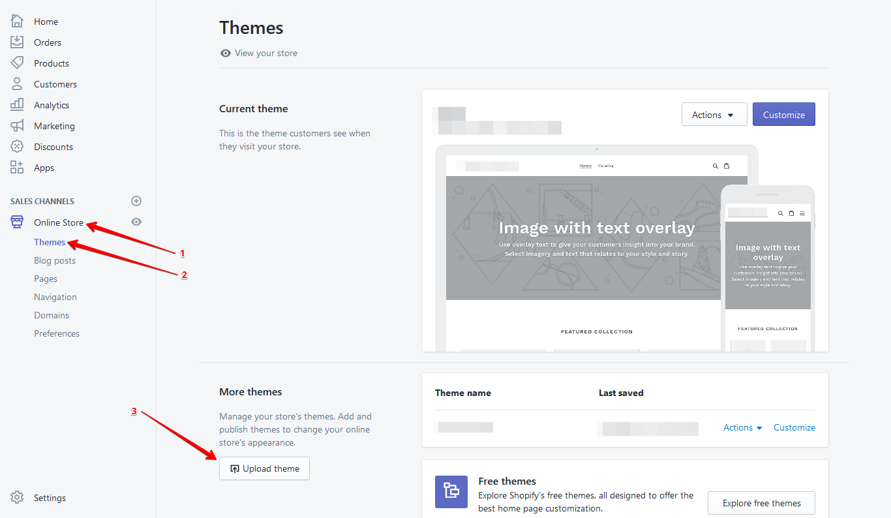Expand Actions menu in More themes row

click(742, 427)
